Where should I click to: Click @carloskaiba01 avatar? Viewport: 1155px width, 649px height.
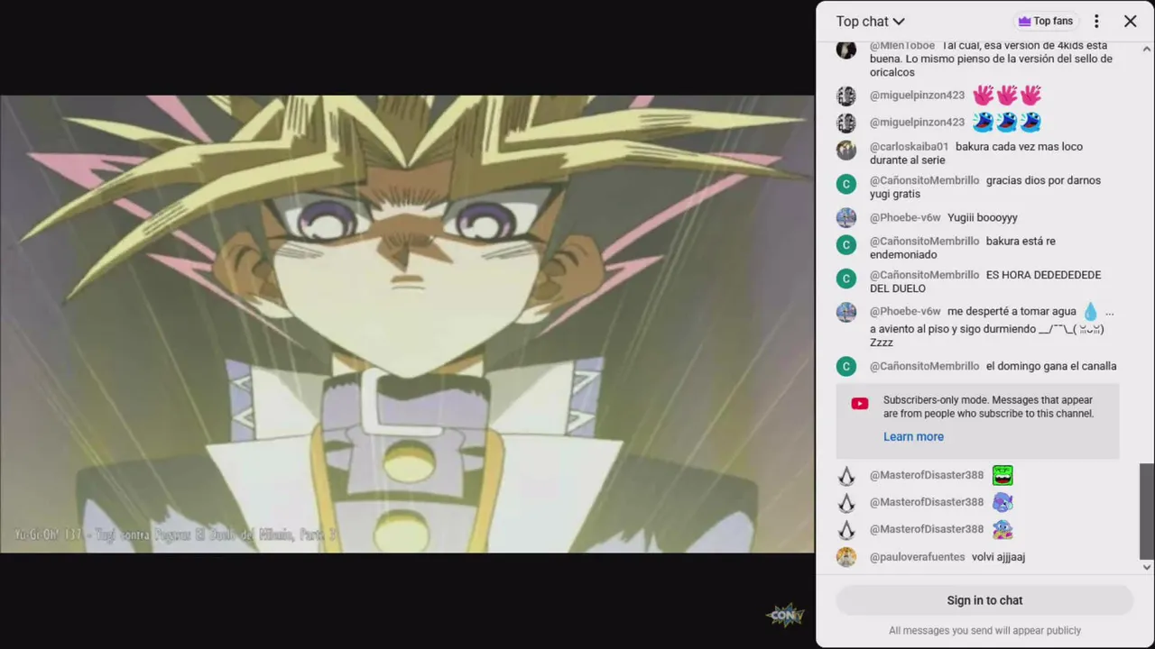click(x=846, y=150)
